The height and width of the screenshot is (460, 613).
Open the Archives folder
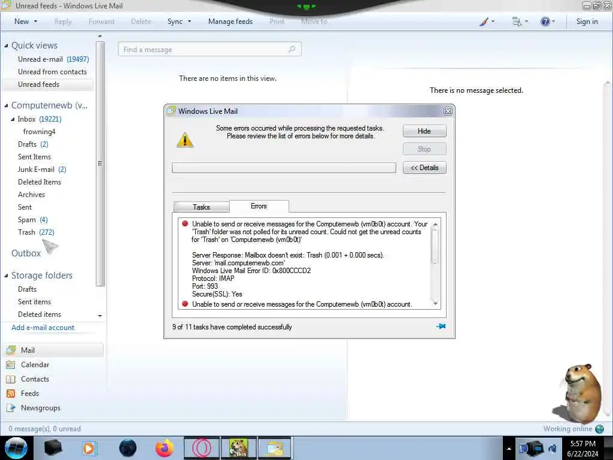(x=31, y=195)
